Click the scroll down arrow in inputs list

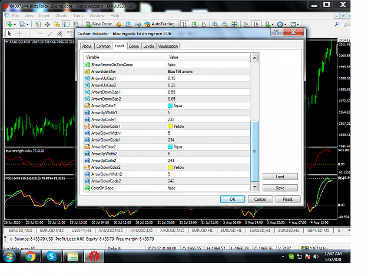click(x=254, y=187)
